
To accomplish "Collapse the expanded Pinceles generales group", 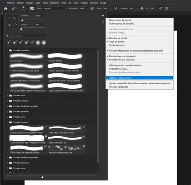I will [7, 50].
